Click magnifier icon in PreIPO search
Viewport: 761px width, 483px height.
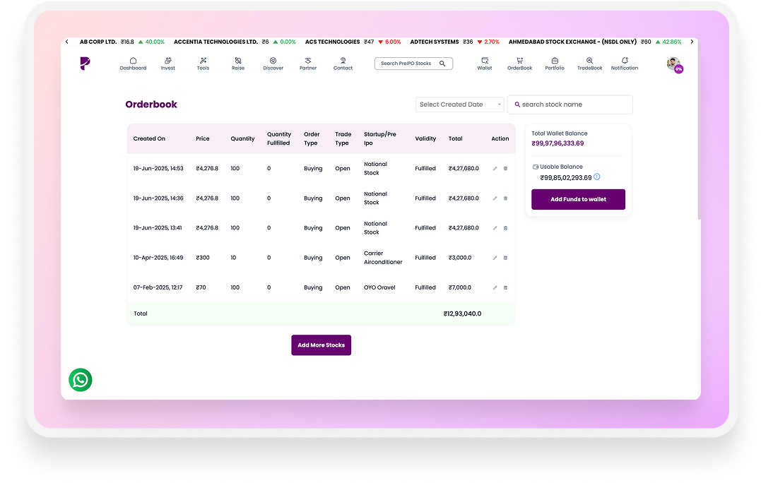pyautogui.click(x=442, y=64)
